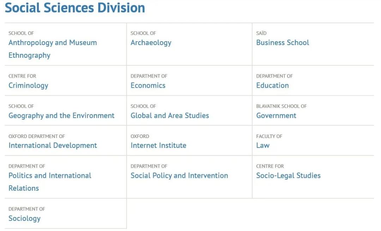Click Geography and the Environment
The height and width of the screenshot is (231, 381).
tap(61, 116)
